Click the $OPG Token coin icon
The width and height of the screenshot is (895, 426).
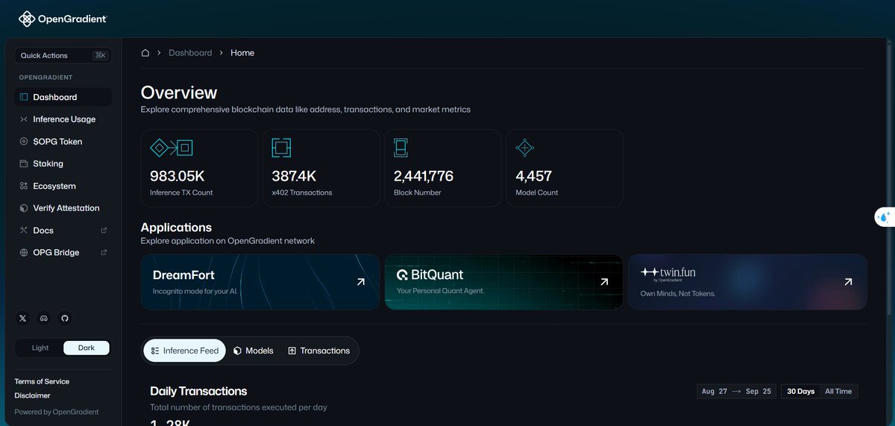24,142
